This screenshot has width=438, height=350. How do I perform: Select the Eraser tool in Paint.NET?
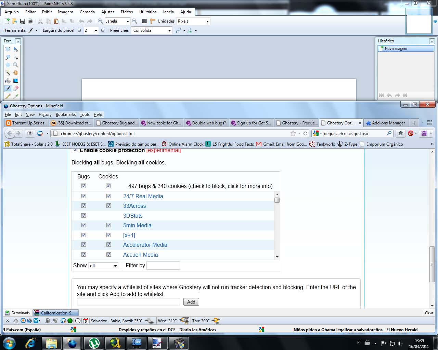[16, 89]
